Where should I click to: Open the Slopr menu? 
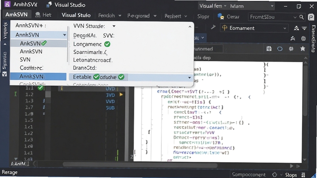(203, 16)
